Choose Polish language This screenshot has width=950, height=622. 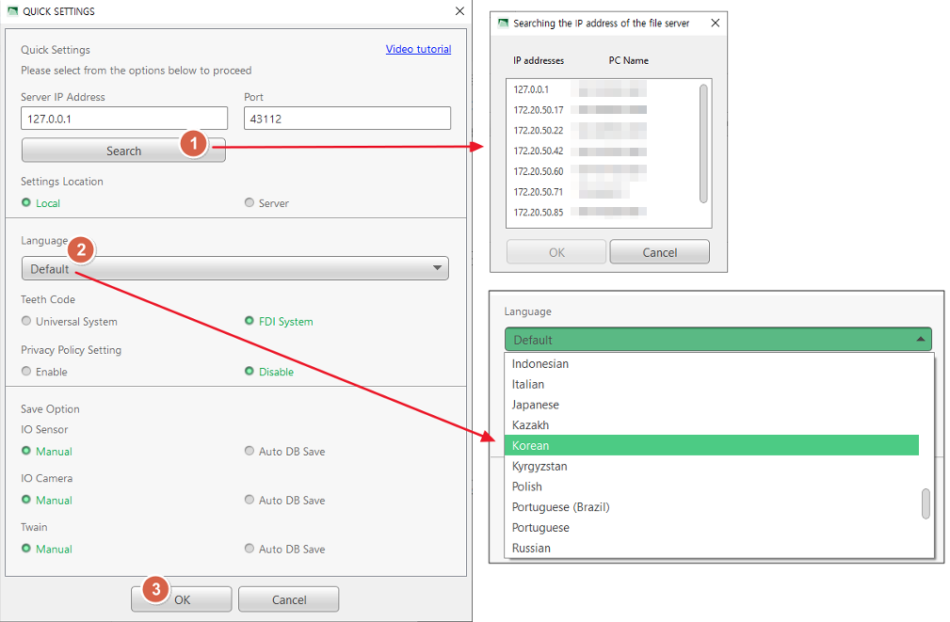711,486
